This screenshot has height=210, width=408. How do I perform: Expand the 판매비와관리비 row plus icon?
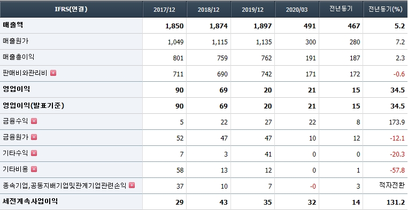tap(53, 73)
